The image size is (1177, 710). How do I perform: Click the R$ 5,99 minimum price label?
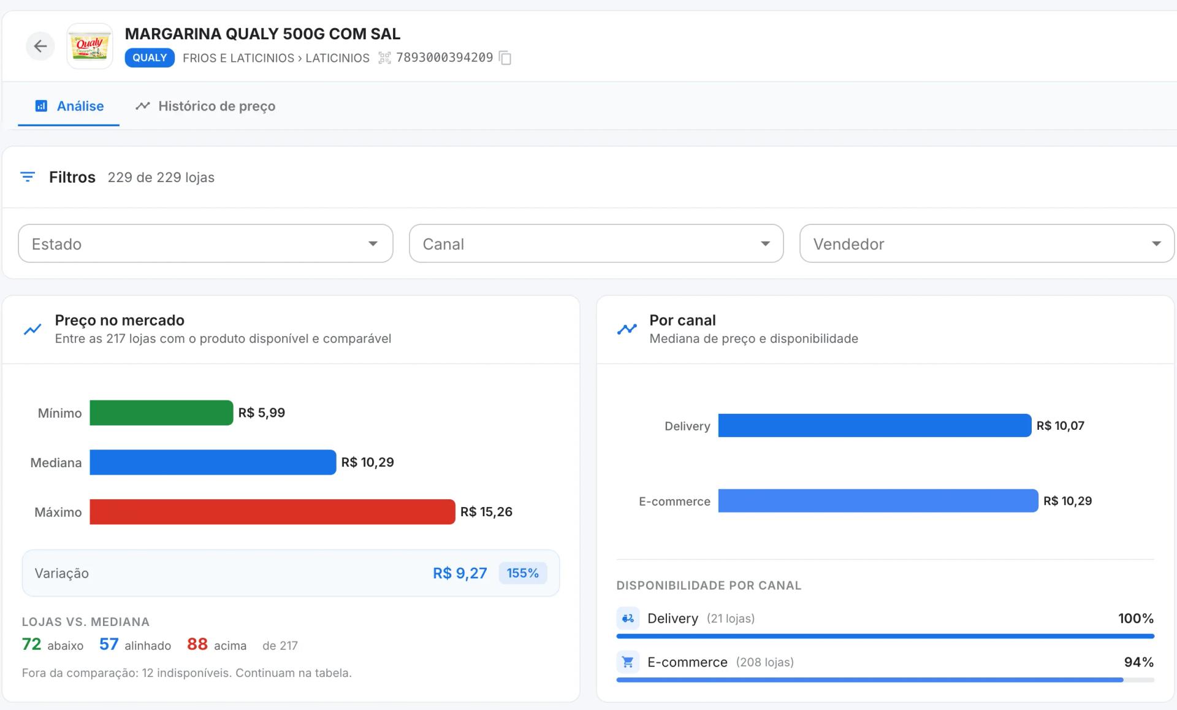tap(262, 413)
